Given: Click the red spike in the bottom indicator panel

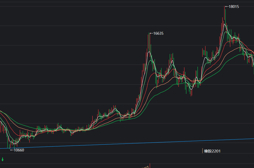Looking at the screenshot, I should [x=150, y=166].
